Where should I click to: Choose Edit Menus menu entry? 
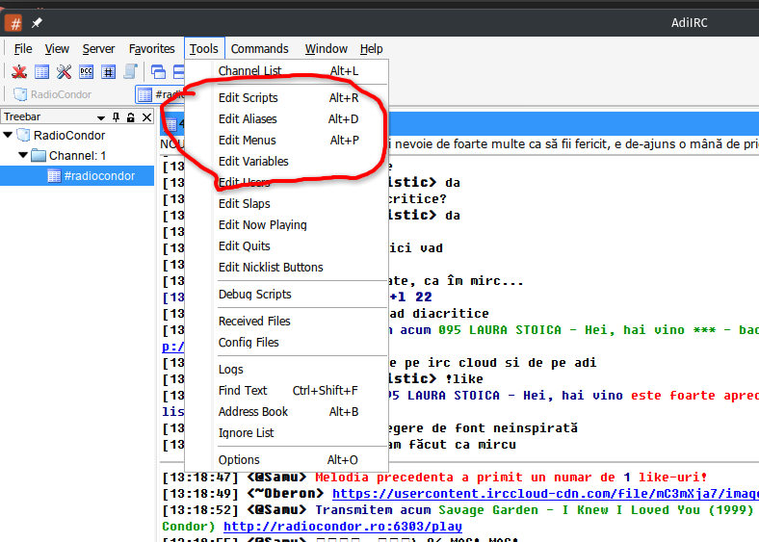tap(287, 141)
